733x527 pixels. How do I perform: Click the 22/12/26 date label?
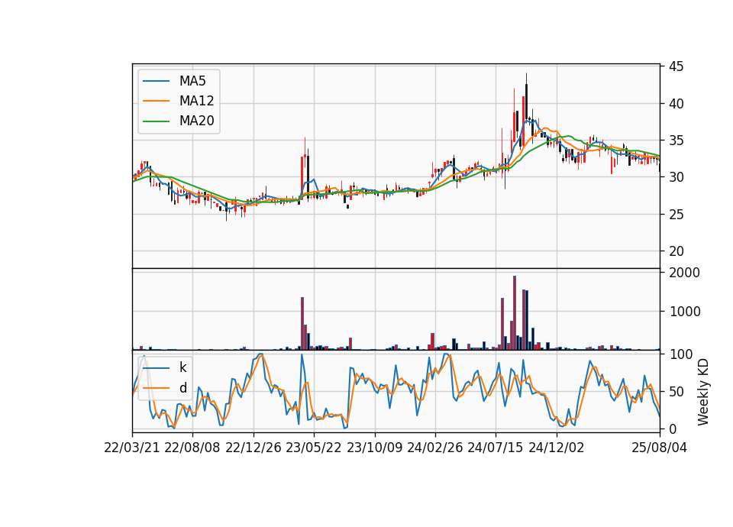[253, 448]
